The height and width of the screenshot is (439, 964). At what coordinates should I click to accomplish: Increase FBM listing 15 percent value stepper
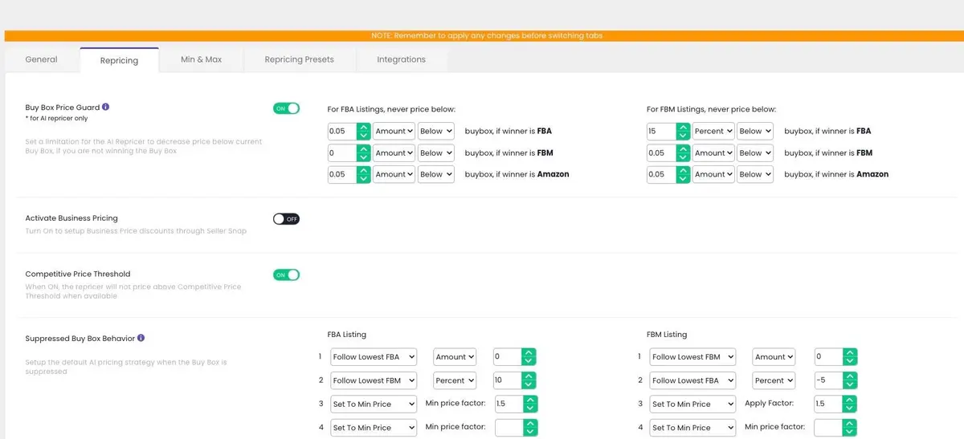tap(683, 127)
